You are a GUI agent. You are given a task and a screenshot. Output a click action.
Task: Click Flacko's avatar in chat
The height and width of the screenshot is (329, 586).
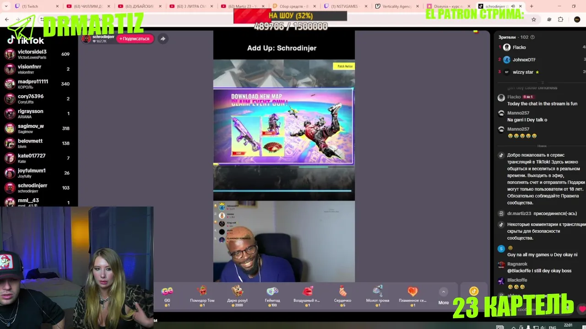pyautogui.click(x=501, y=97)
